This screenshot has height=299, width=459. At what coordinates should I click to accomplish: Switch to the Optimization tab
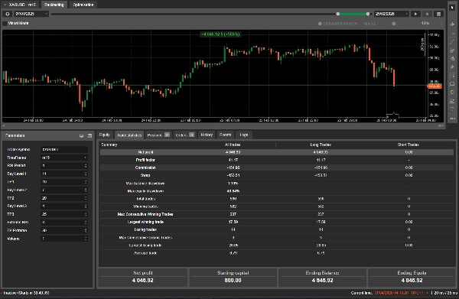pyautogui.click(x=83, y=5)
